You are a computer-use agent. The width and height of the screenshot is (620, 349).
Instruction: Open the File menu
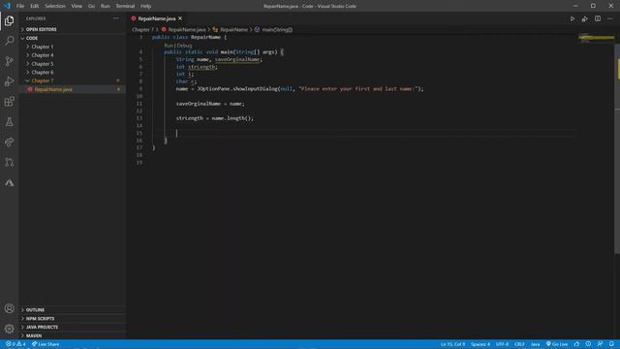pos(20,6)
